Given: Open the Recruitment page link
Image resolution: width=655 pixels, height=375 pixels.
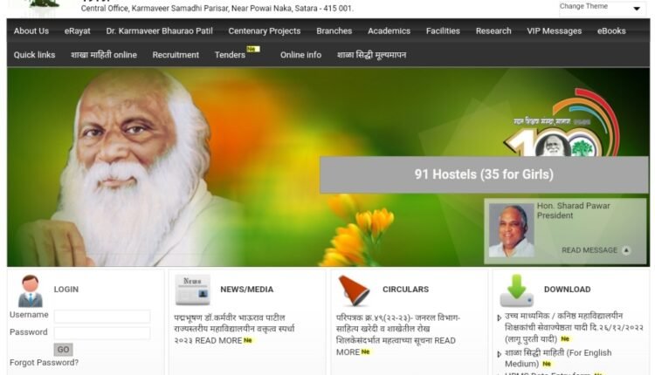Looking at the screenshot, I should coord(176,55).
